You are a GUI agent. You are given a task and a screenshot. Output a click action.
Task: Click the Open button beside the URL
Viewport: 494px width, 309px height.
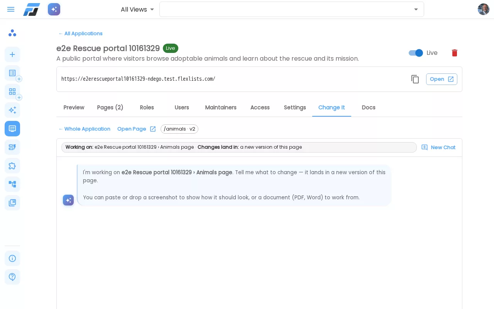(442, 79)
